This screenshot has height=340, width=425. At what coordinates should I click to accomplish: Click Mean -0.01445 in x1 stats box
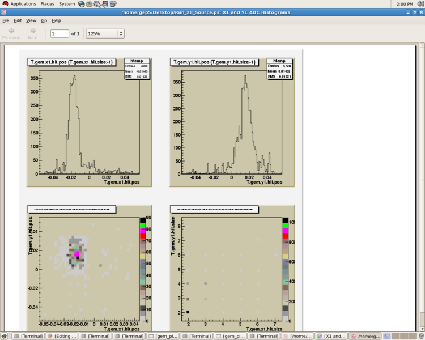(137, 71)
